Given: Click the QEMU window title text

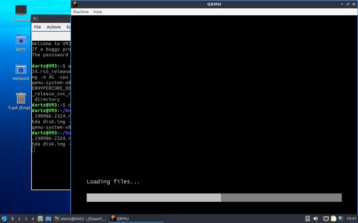Looking at the screenshot, I should click(x=214, y=4).
